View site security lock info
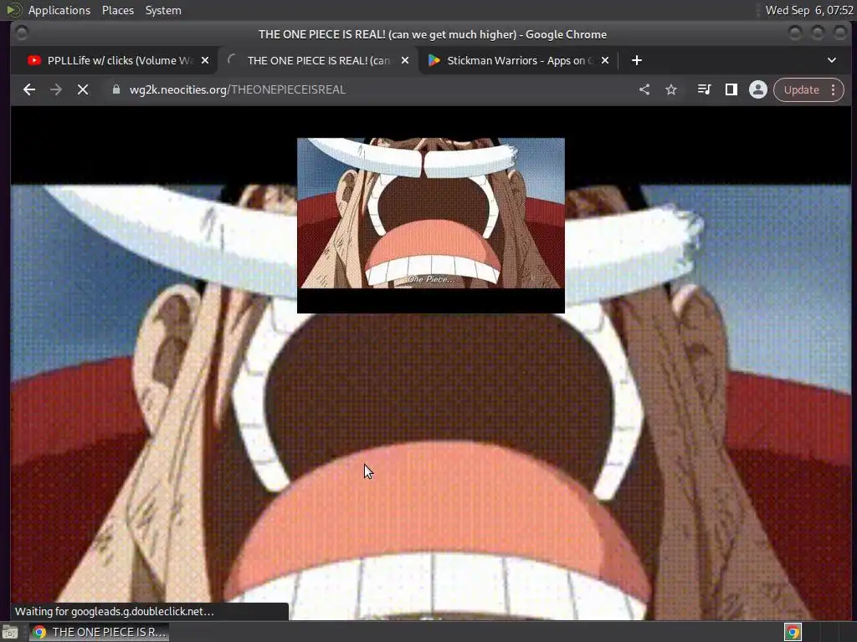This screenshot has height=642, width=857. pos(115,89)
